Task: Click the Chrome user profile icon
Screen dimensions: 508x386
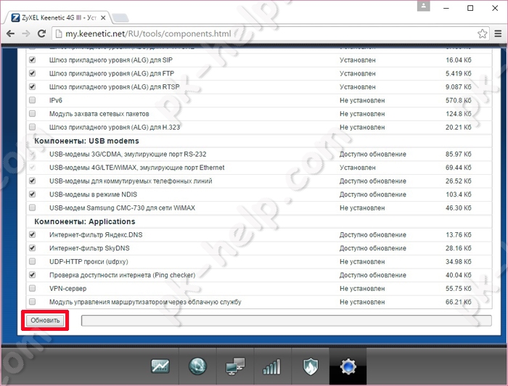Action: (x=423, y=6)
